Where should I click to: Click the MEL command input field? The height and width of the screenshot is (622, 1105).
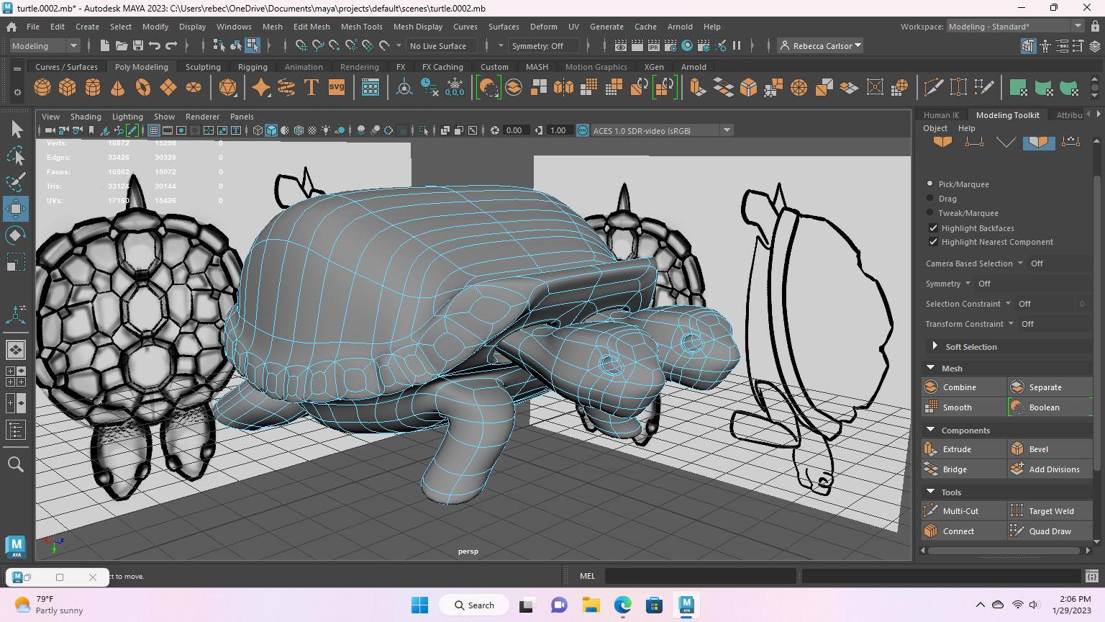[x=700, y=576]
